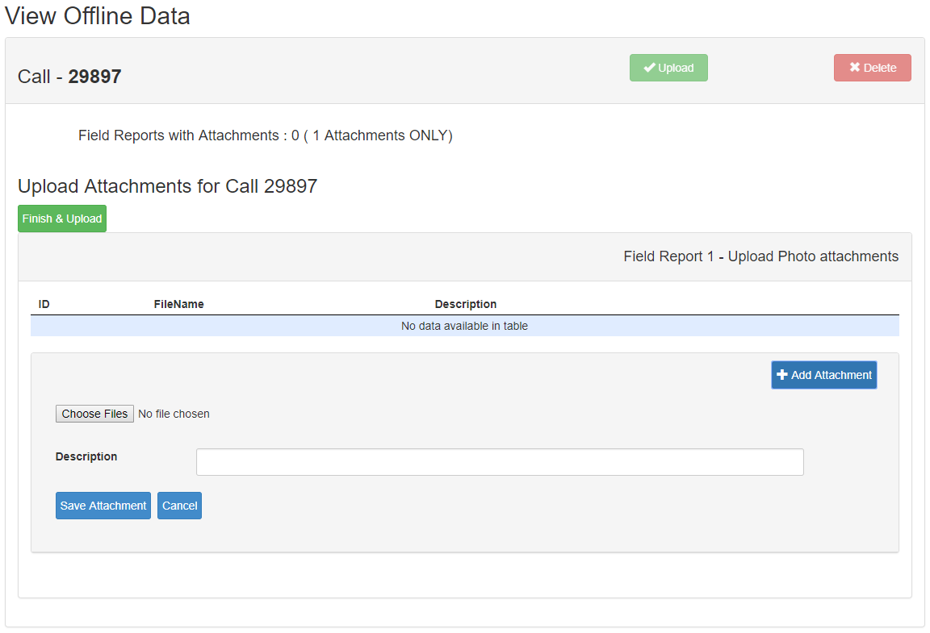Sort the table by FileName column header
The width and height of the screenshot is (930, 633).
tap(178, 304)
